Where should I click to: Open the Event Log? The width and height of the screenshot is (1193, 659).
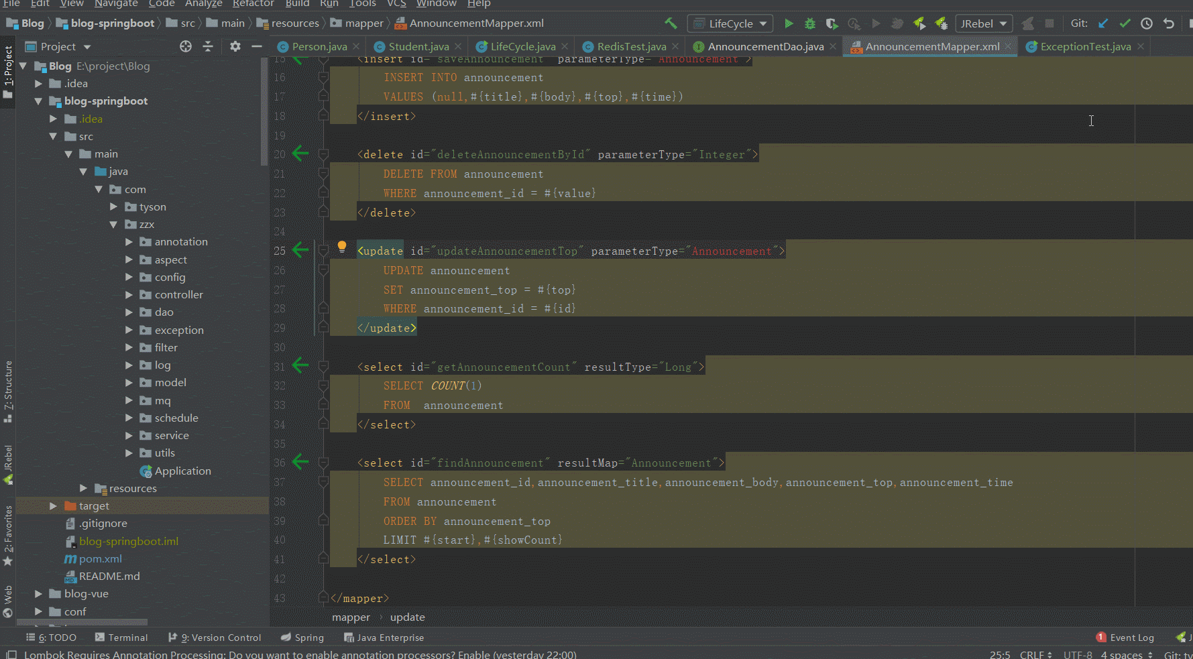tap(1125, 638)
